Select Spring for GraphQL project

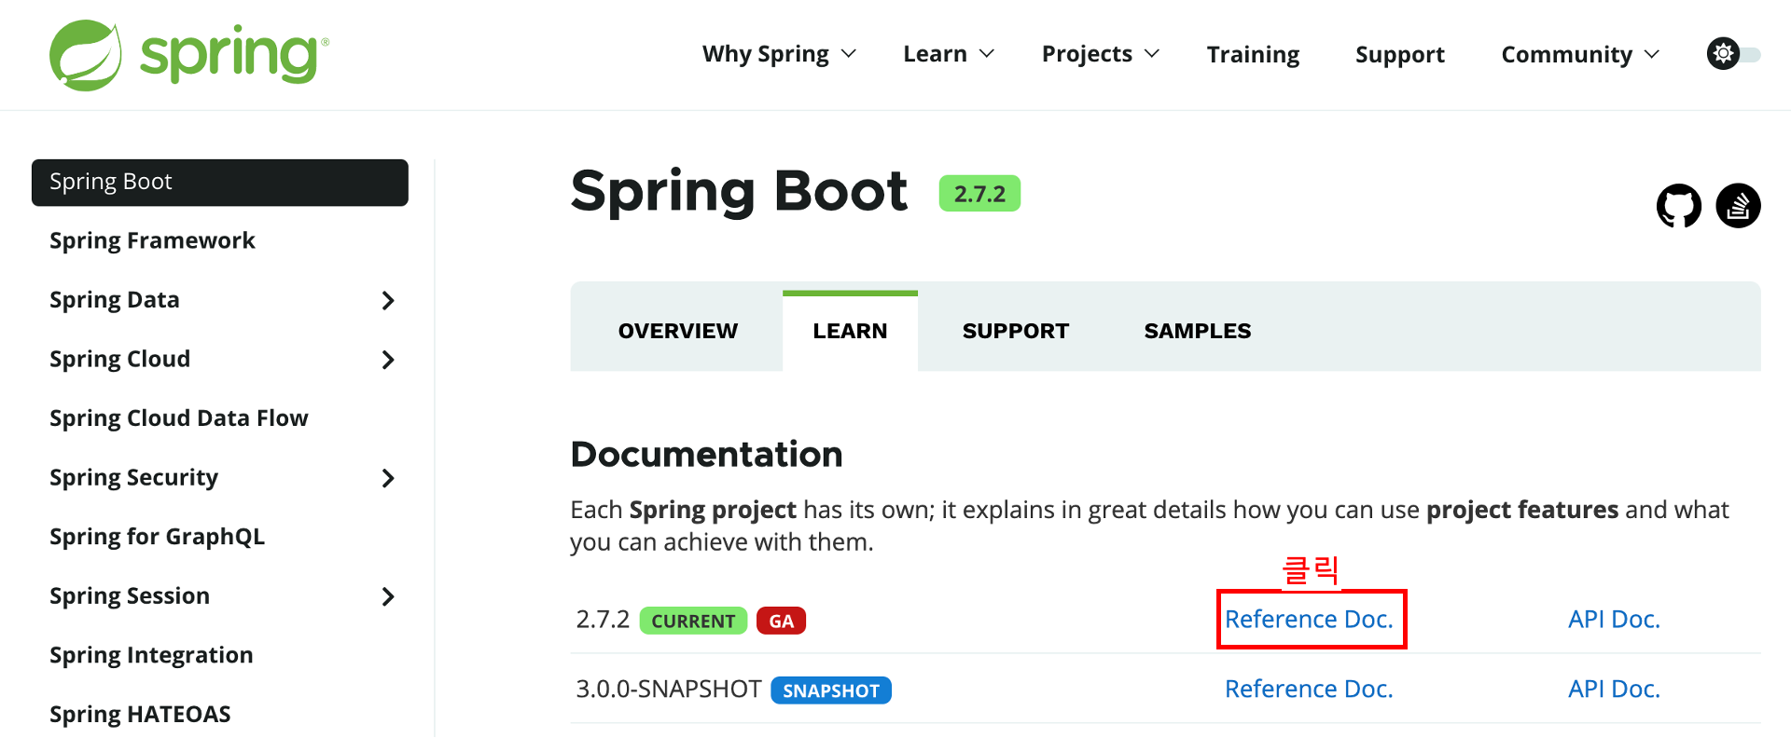[x=157, y=537]
